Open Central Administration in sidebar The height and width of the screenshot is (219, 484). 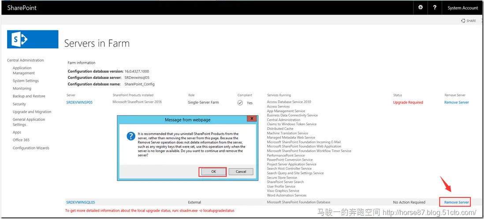[25, 60]
